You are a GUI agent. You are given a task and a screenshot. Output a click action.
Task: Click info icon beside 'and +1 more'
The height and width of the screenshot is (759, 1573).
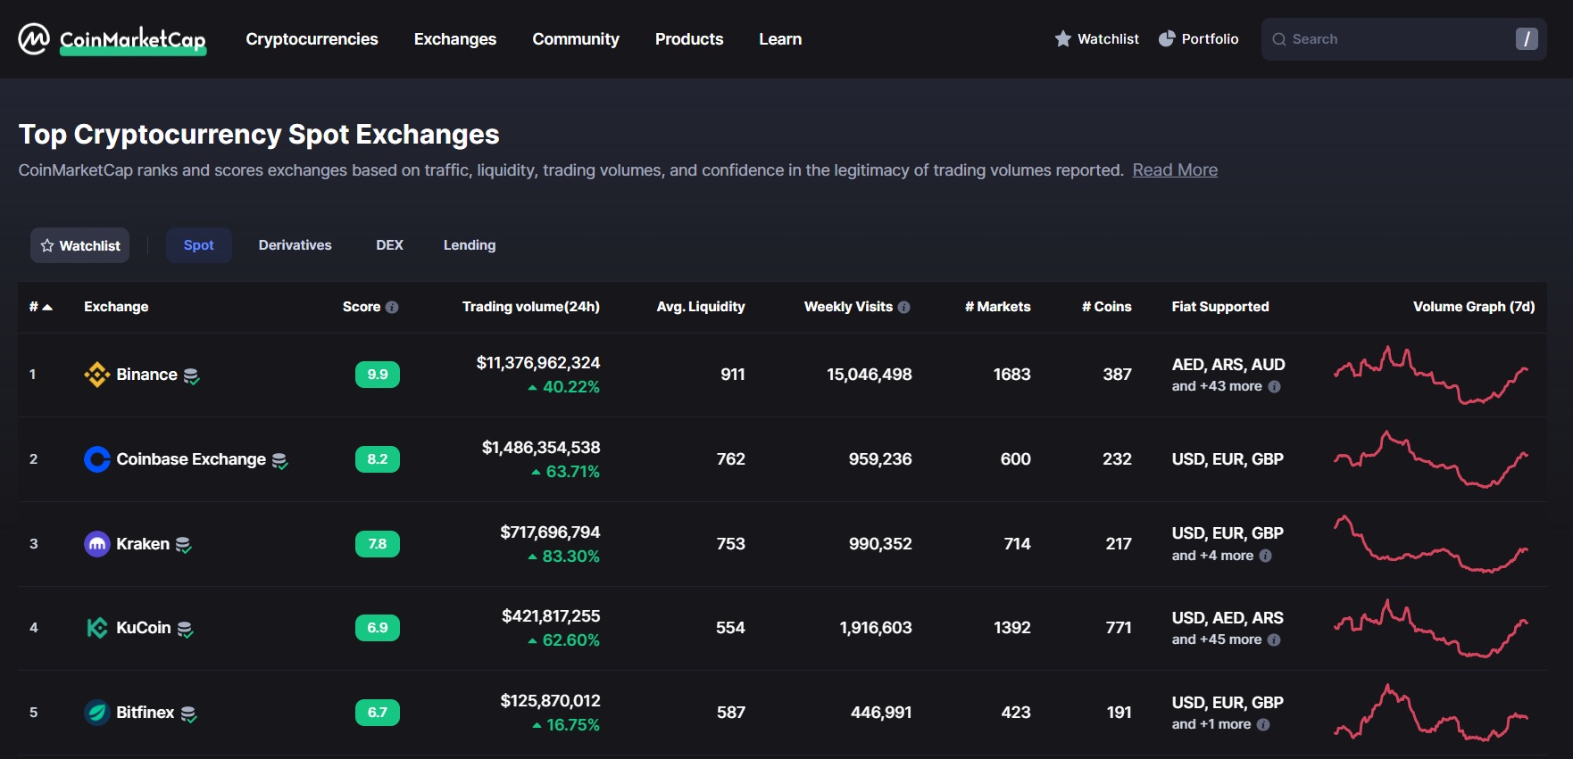1262,725
